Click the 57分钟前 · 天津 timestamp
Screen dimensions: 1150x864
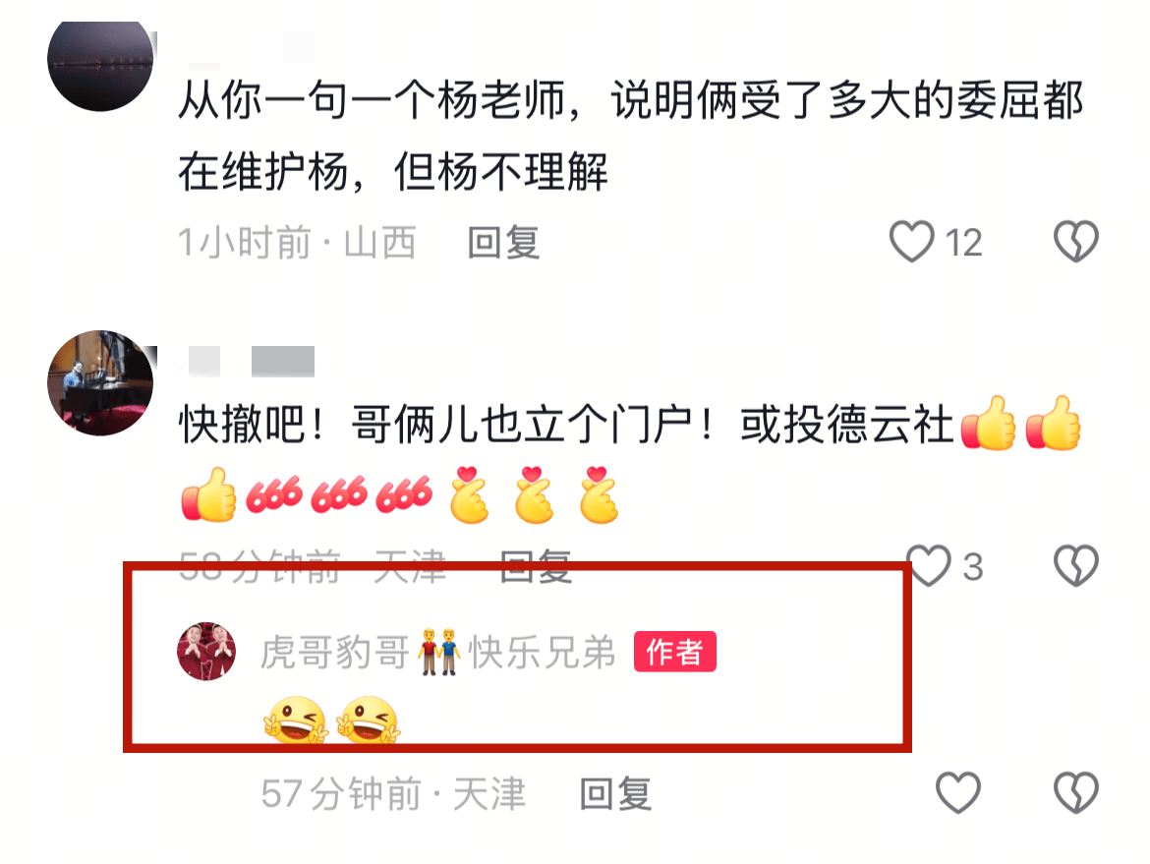394,793
